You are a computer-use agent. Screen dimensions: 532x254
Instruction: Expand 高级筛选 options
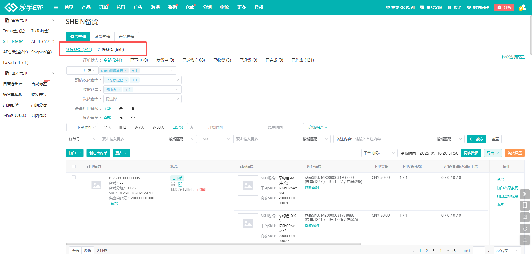[318, 127]
